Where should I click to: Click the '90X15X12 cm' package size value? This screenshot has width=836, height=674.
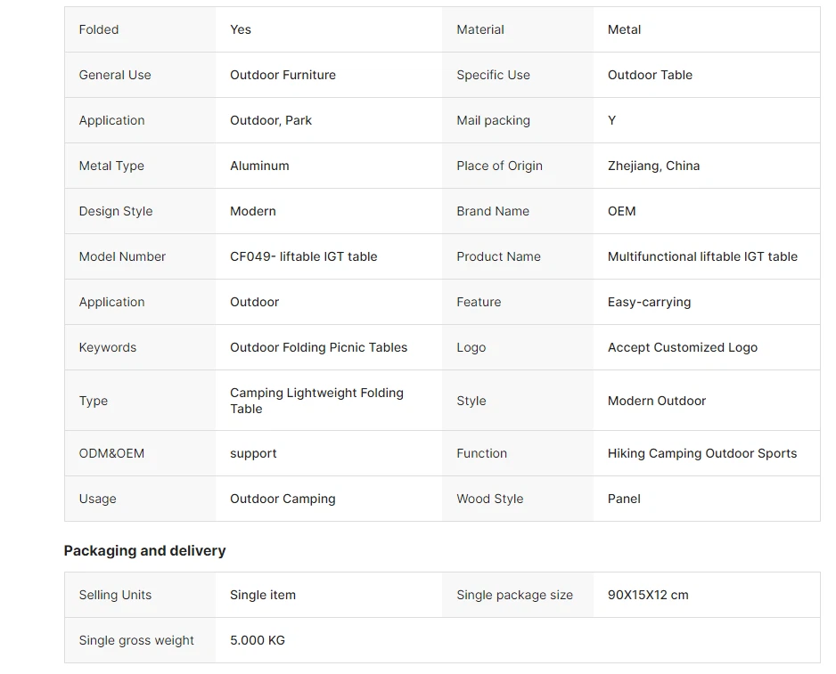coord(648,595)
